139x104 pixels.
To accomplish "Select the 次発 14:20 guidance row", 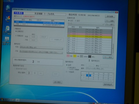I will point(39,25).
